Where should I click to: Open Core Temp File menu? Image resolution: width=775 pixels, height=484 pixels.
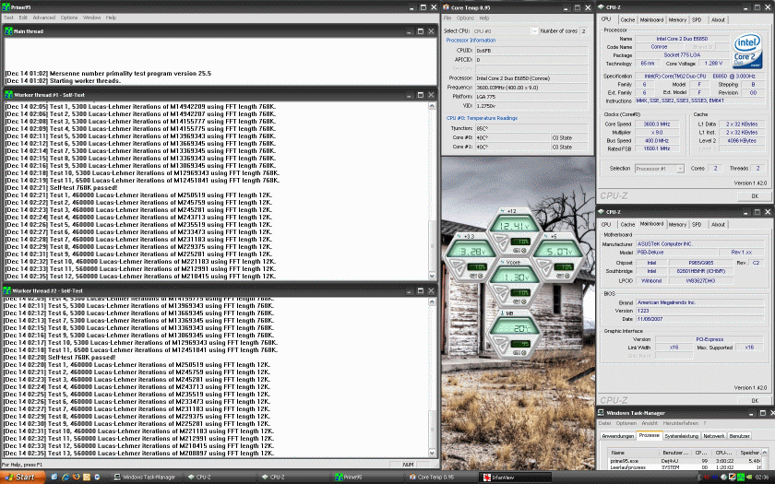(x=447, y=18)
